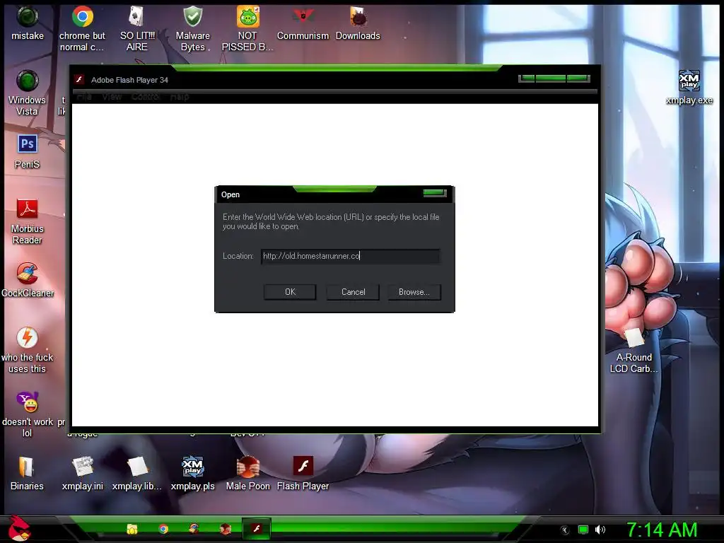Open the File menu in Flash Player
724x543 pixels.
click(x=84, y=96)
